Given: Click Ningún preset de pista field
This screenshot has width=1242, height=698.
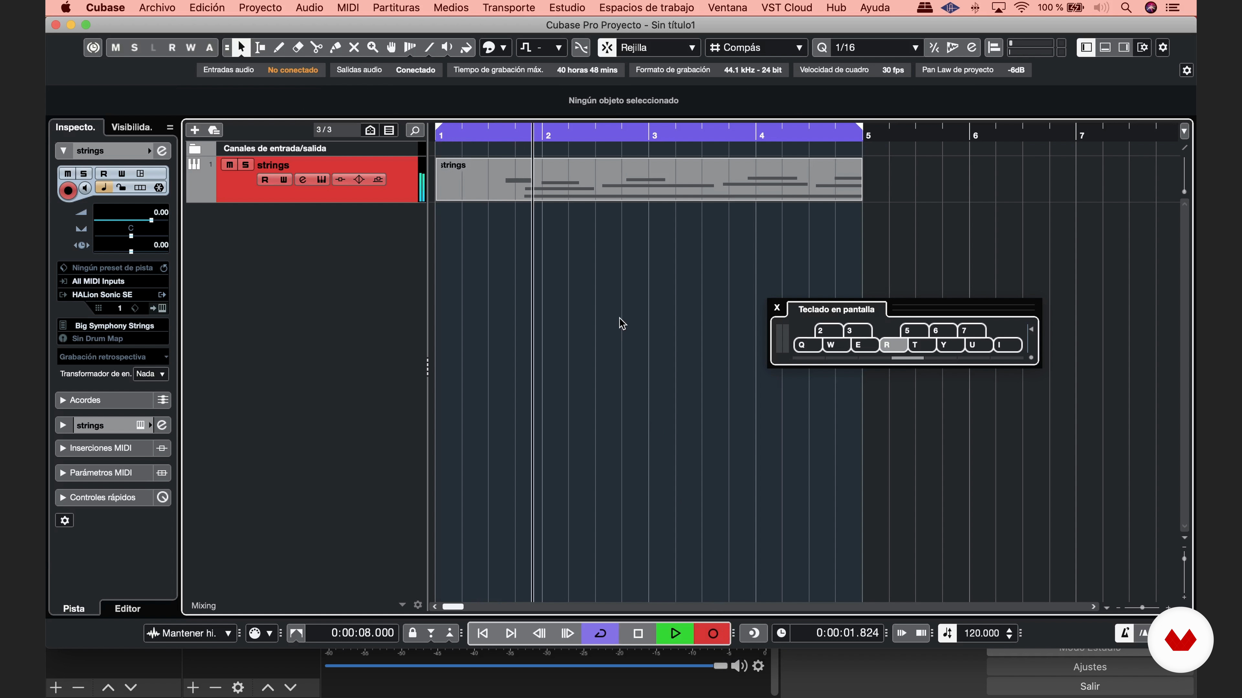Looking at the screenshot, I should pyautogui.click(x=113, y=267).
